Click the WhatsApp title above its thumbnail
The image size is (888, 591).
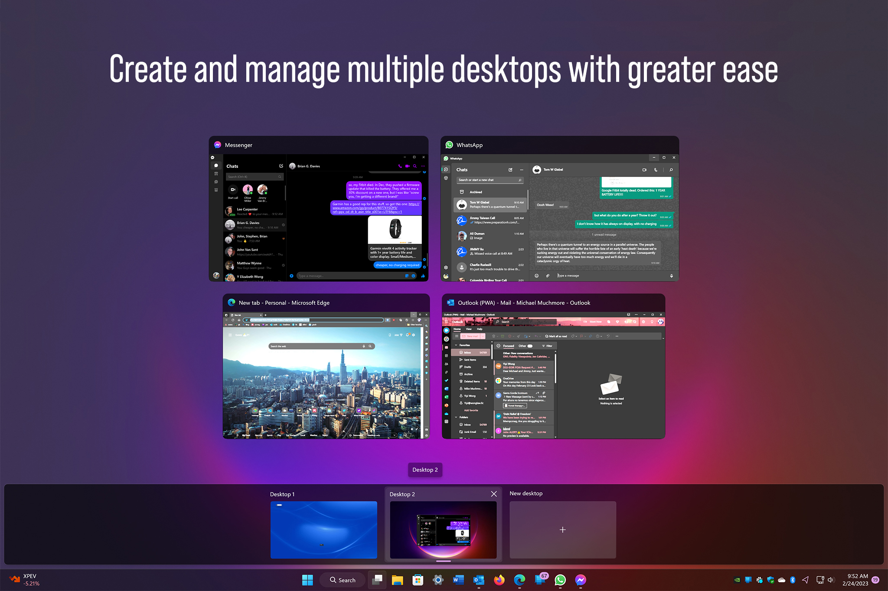click(x=469, y=145)
